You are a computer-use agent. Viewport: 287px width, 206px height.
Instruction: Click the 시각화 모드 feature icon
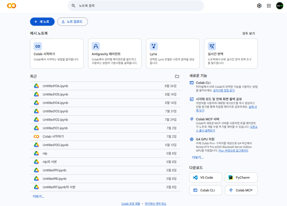(x=192, y=99)
